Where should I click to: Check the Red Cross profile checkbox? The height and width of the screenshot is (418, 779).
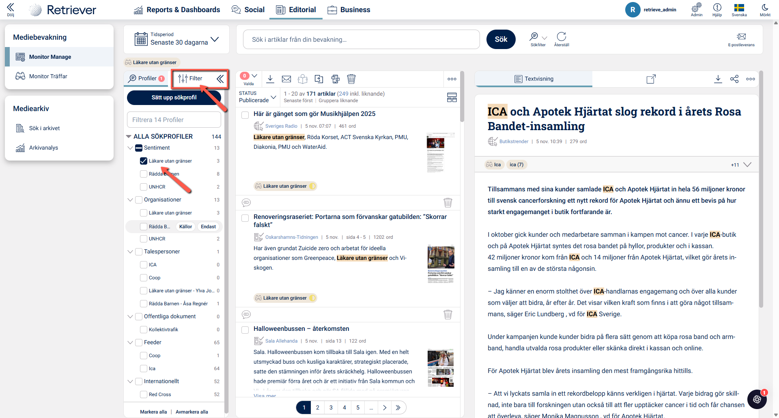pos(144,394)
